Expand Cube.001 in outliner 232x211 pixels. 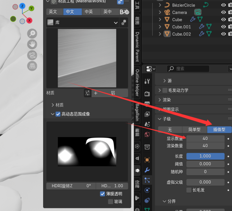tap(160, 27)
